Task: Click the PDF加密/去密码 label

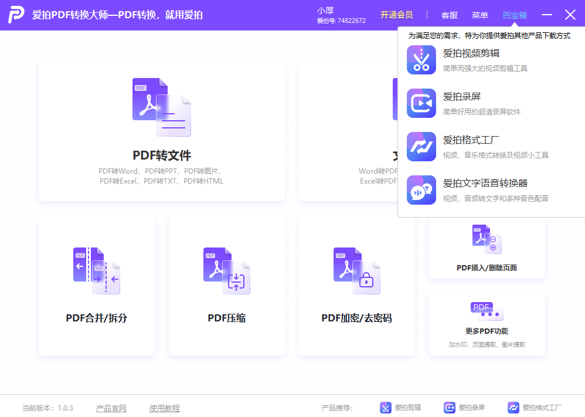Action: tap(356, 318)
